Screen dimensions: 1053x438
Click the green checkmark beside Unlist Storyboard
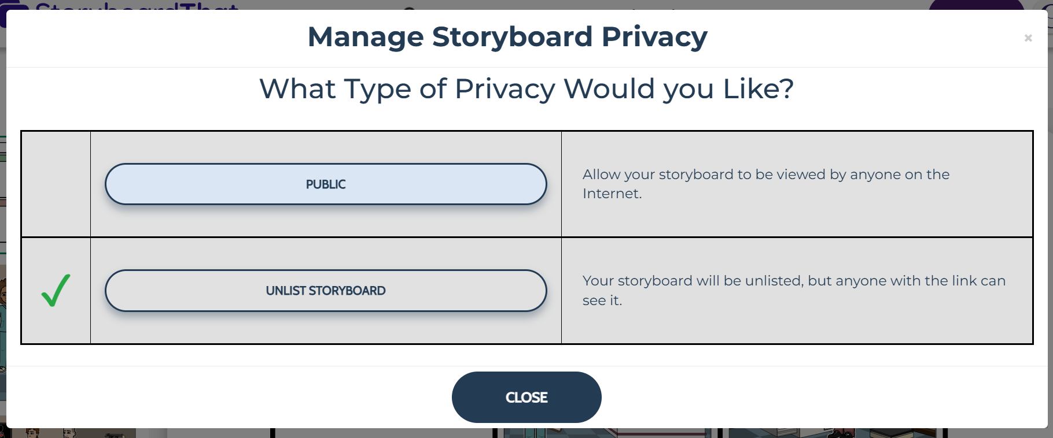(x=56, y=291)
